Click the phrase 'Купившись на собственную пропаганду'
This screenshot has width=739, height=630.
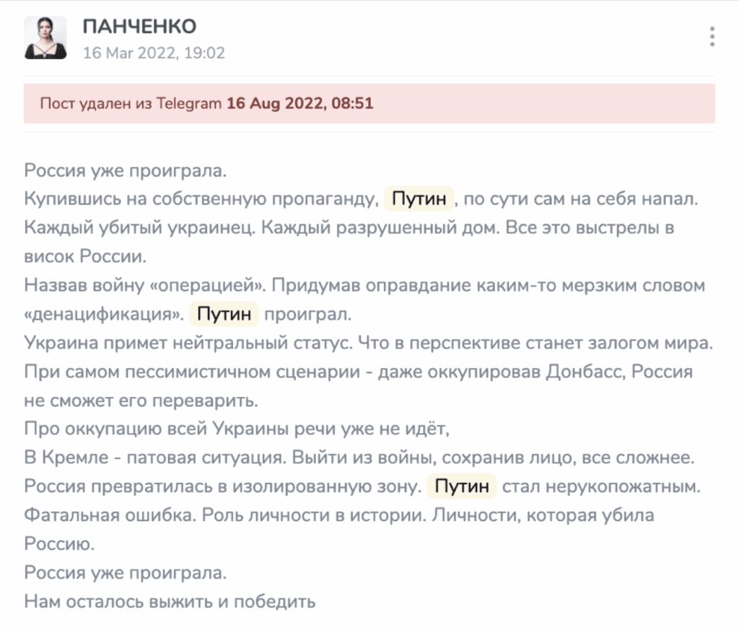(200, 198)
